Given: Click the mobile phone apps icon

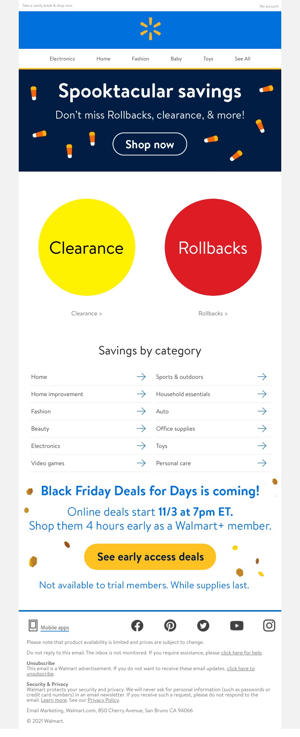Looking at the screenshot, I should click(x=33, y=625).
